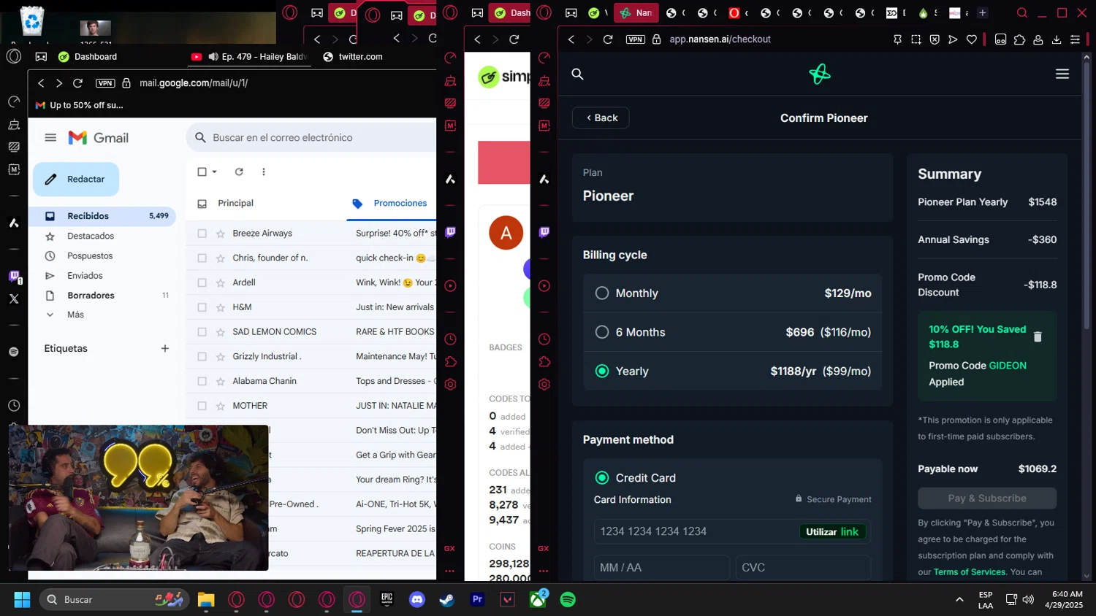Open extensions puzzle icon in Nansen window
The width and height of the screenshot is (1096, 616).
click(1019, 39)
